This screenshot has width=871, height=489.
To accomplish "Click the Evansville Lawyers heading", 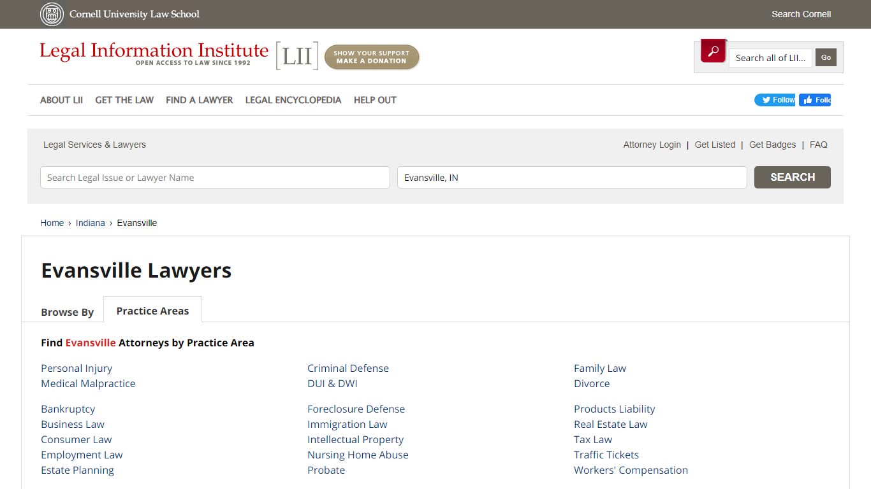I will 136,271.
